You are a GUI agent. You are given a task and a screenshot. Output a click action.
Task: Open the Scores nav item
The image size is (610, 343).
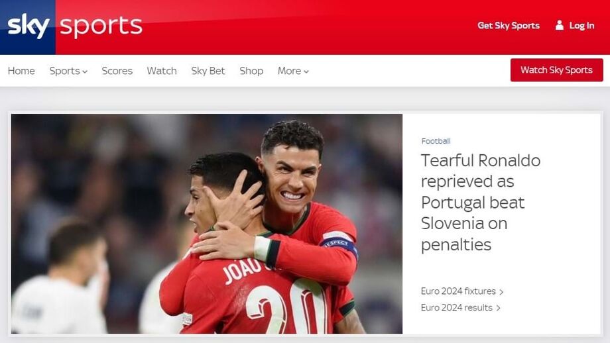click(117, 71)
